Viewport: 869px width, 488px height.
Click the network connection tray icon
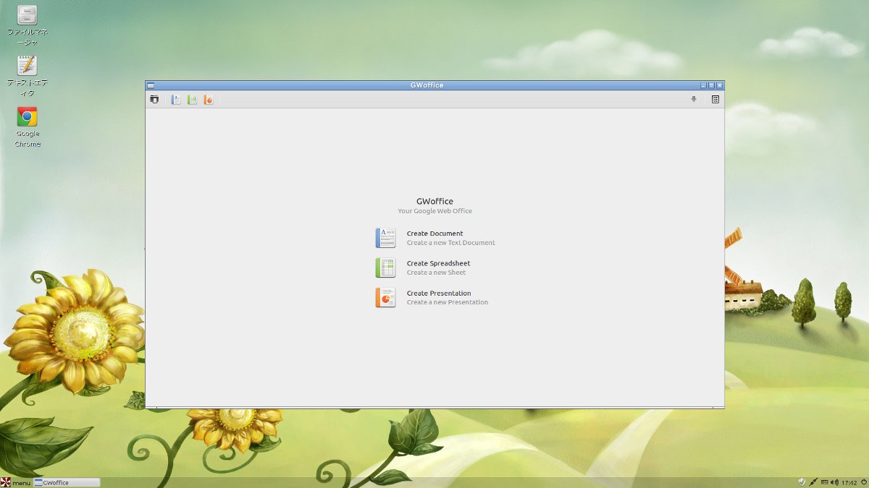(x=813, y=482)
